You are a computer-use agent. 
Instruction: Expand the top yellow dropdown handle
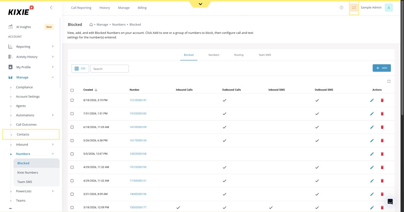tap(200, 4)
